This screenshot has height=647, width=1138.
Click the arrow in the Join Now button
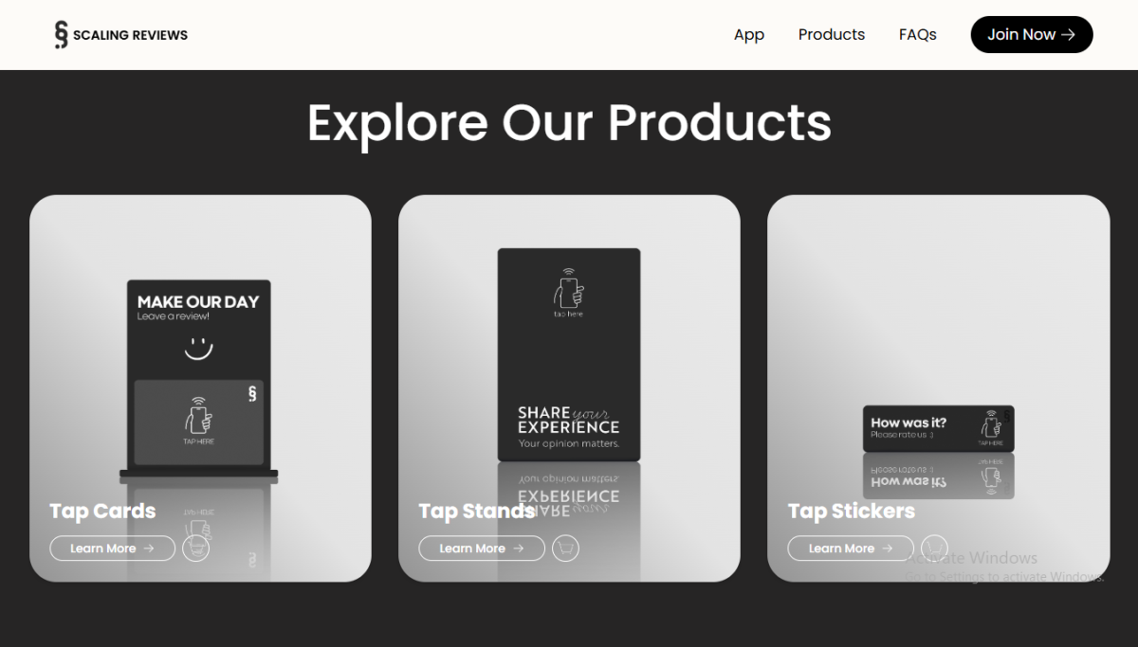1068,34
